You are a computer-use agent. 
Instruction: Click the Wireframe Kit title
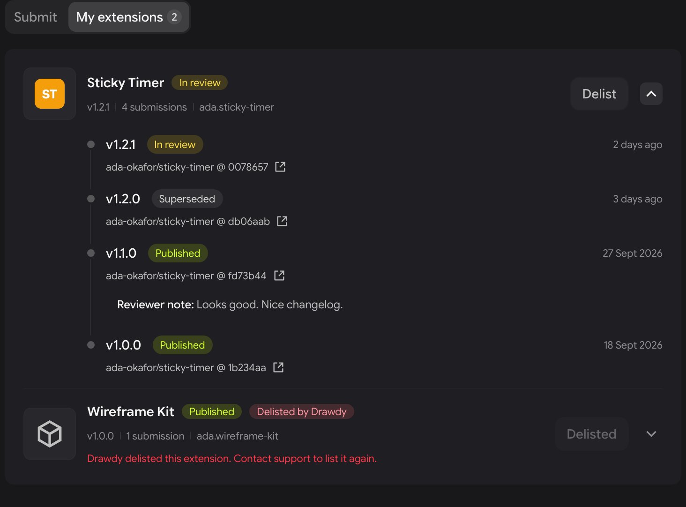pos(131,411)
